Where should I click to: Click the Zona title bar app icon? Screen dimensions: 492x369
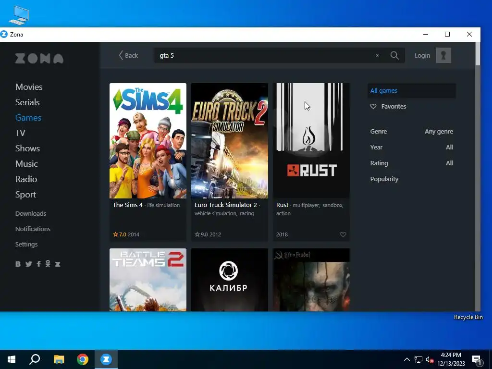(4, 34)
